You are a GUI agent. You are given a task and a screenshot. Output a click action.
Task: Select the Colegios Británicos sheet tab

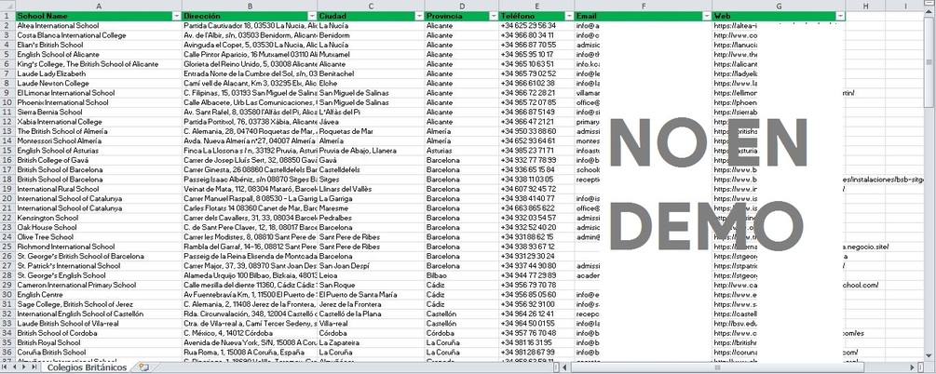(x=88, y=367)
